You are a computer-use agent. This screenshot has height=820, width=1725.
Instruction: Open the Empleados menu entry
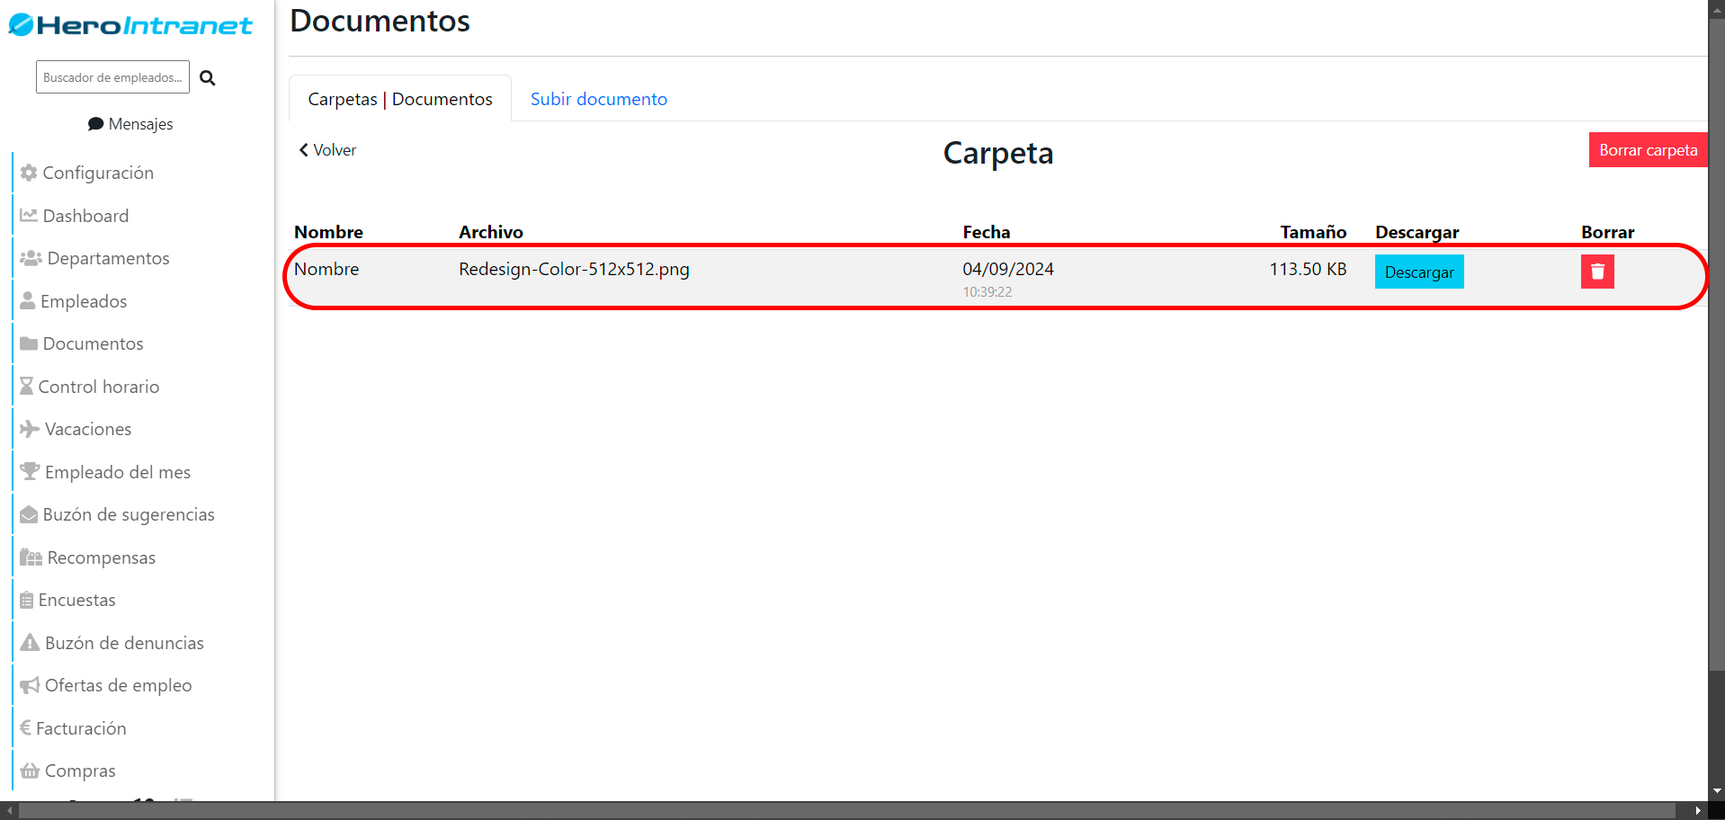[84, 301]
